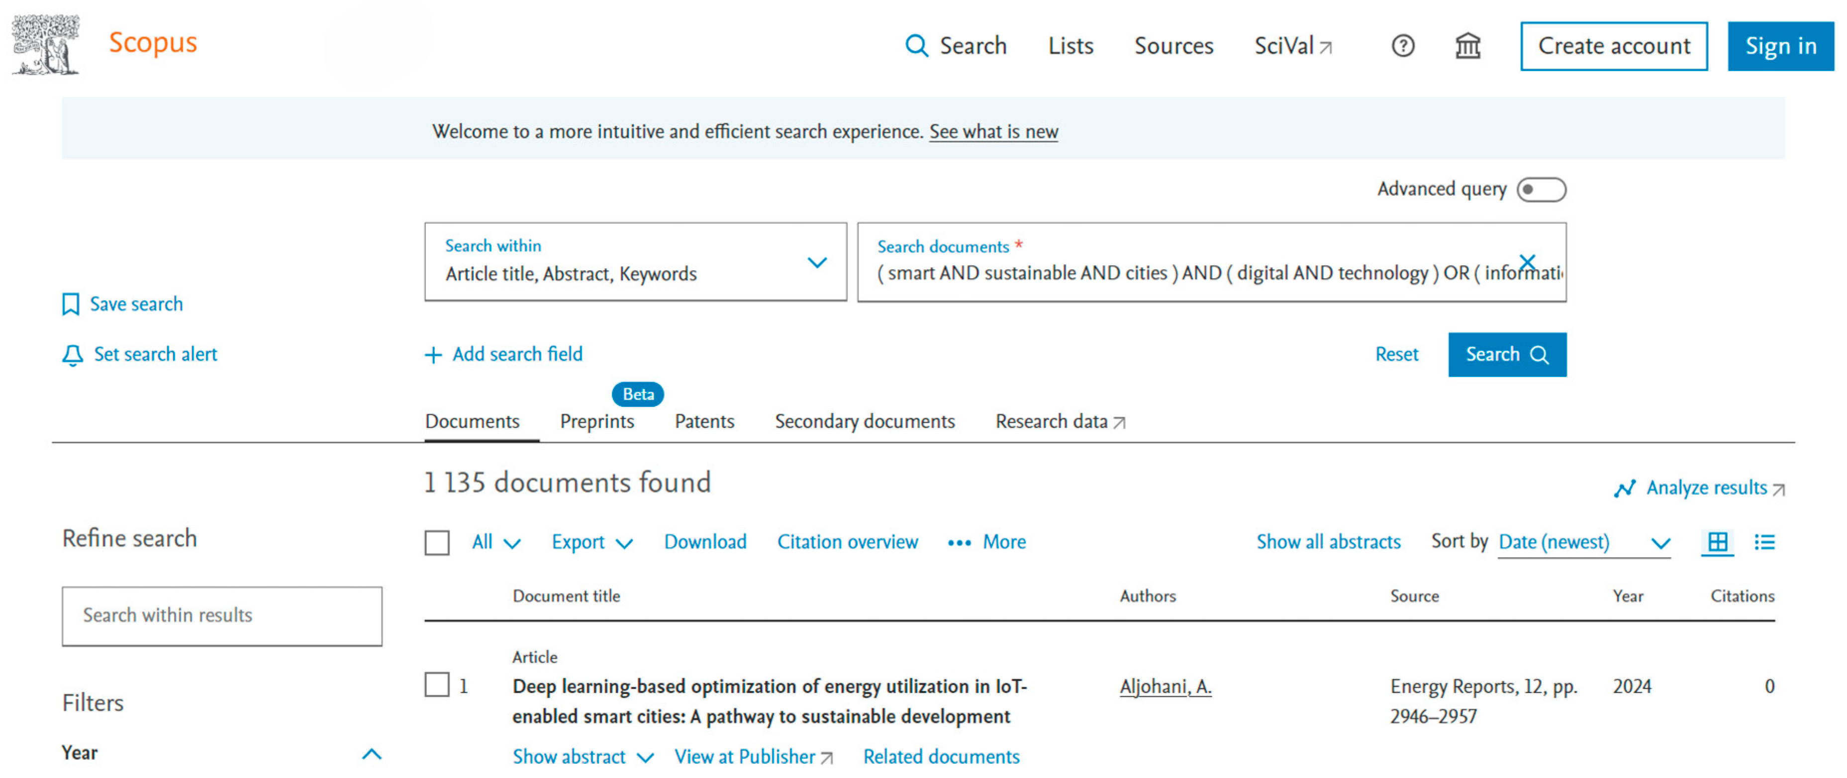Click the Analyze results chart icon
The image size is (1847, 778).
pos(1625,488)
